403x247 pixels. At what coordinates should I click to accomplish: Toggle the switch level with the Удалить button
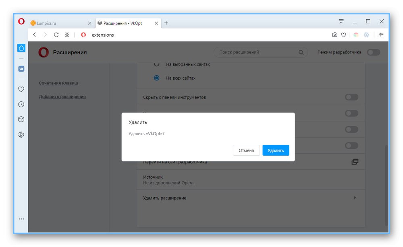pyautogui.click(x=351, y=146)
